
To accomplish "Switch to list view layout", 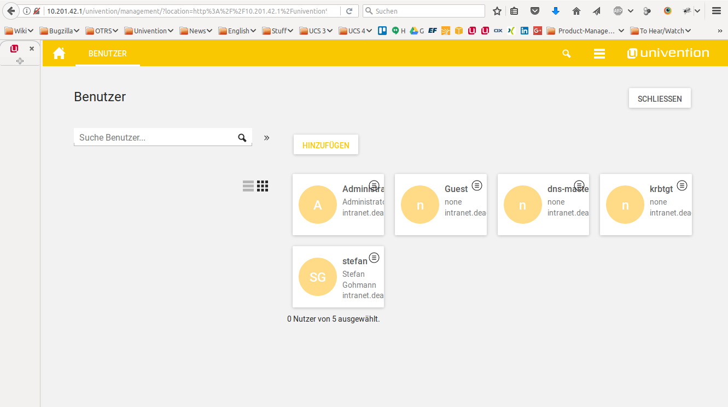I will (x=248, y=186).
